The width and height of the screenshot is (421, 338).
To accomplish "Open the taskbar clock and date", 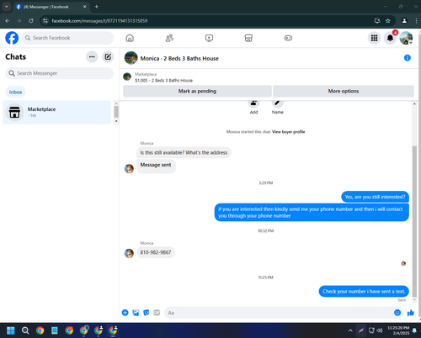I will 398,330.
